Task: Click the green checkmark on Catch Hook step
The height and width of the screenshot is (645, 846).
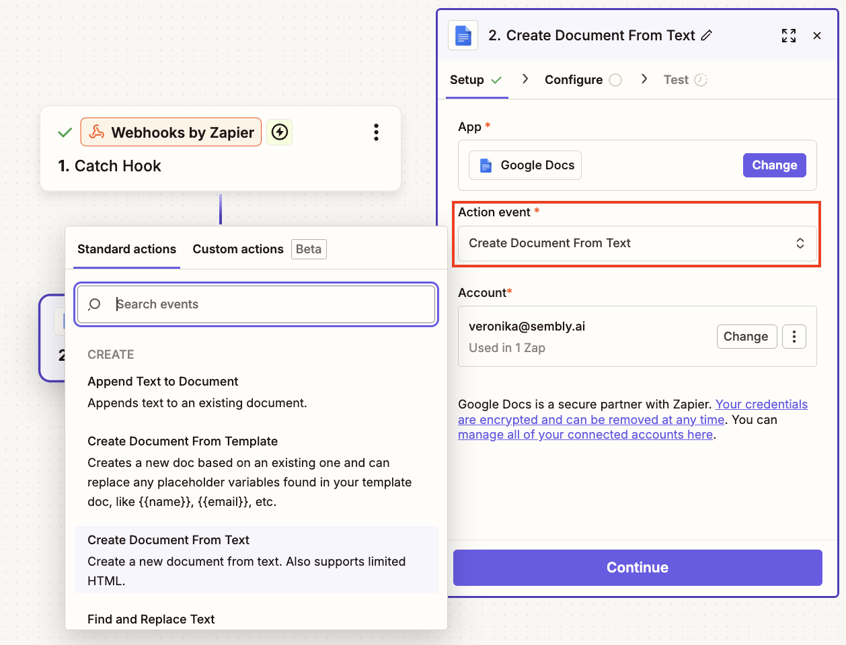Action: (x=65, y=132)
